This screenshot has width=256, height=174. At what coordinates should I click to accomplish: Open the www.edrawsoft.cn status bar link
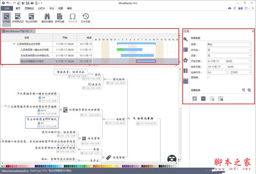tap(15, 171)
